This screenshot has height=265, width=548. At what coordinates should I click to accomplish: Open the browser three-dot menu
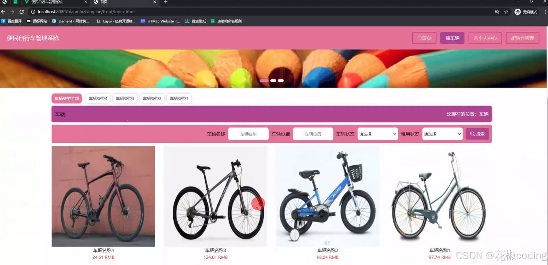click(x=545, y=12)
